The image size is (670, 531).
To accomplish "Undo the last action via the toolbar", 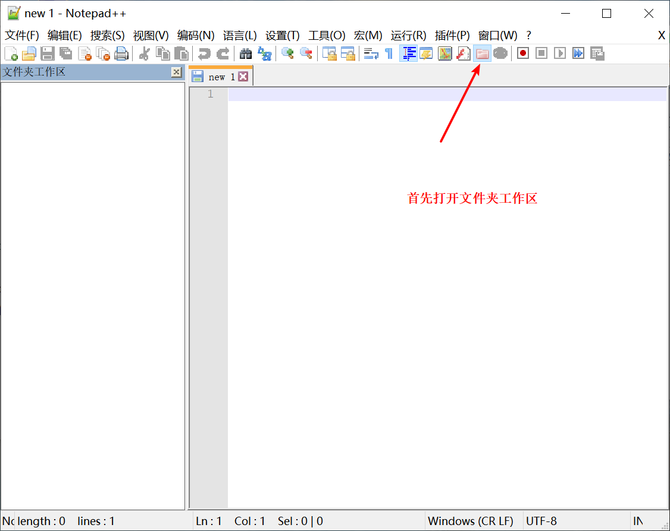I will point(204,54).
